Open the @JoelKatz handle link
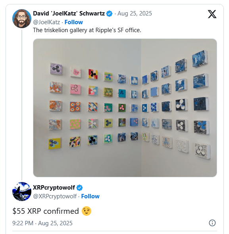 pyautogui.click(x=46, y=22)
